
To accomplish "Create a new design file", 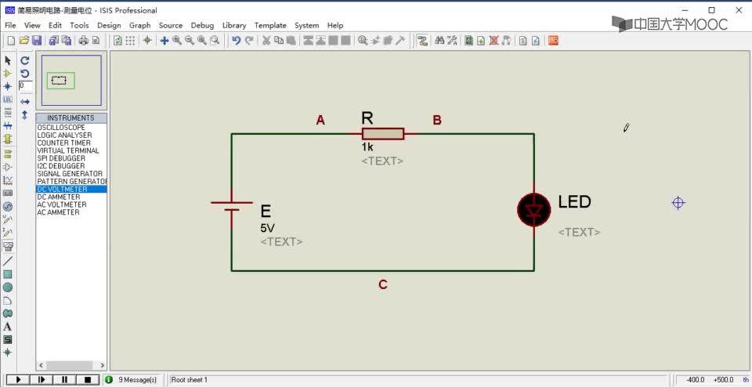I will [11, 41].
